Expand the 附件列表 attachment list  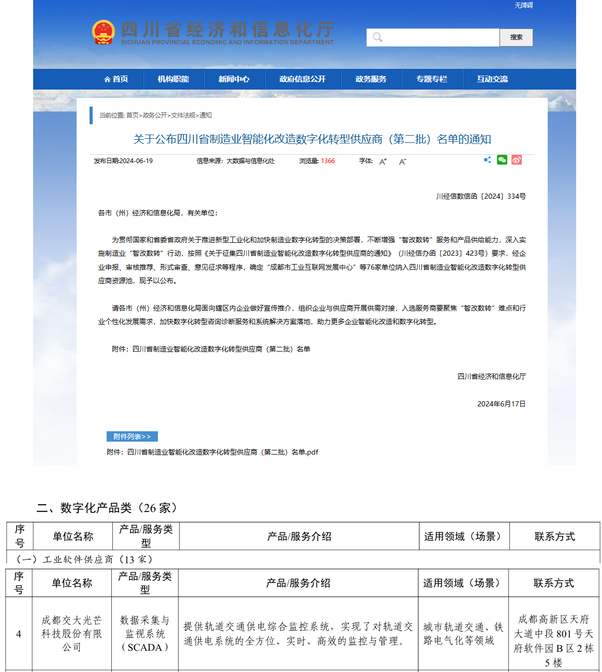pyautogui.click(x=132, y=436)
